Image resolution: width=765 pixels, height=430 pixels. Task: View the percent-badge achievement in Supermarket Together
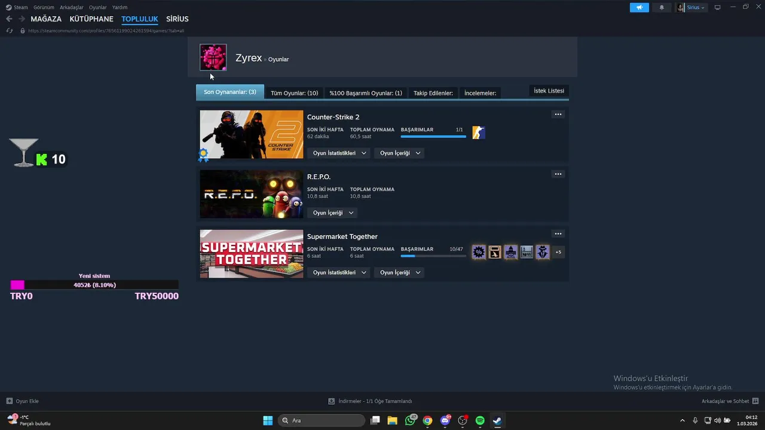(x=479, y=252)
